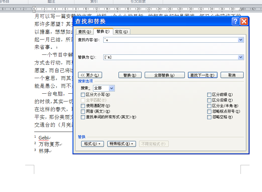Switch to the 查找 tab
The image size is (262, 192).
pyautogui.click(x=85, y=31)
